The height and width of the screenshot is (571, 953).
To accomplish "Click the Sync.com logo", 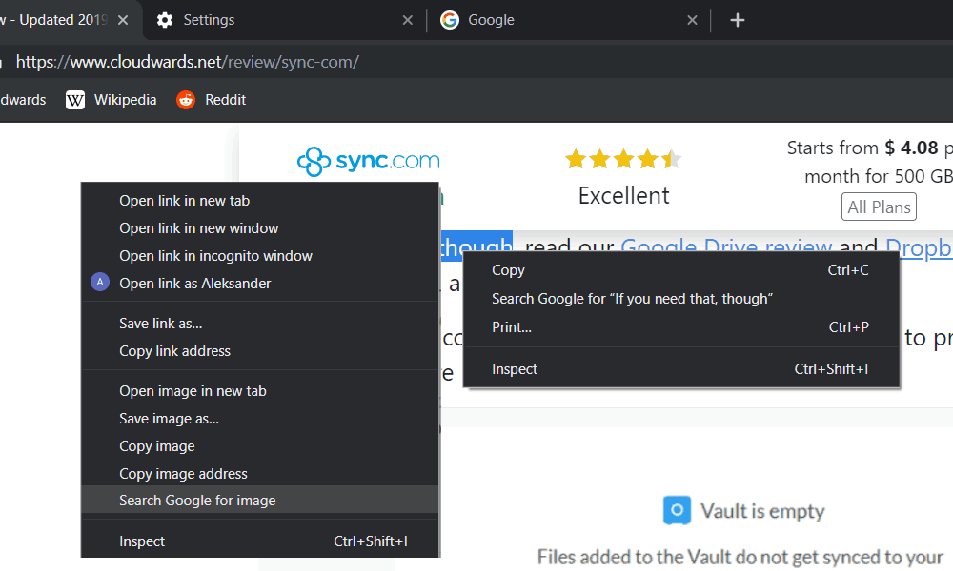I will [x=368, y=161].
